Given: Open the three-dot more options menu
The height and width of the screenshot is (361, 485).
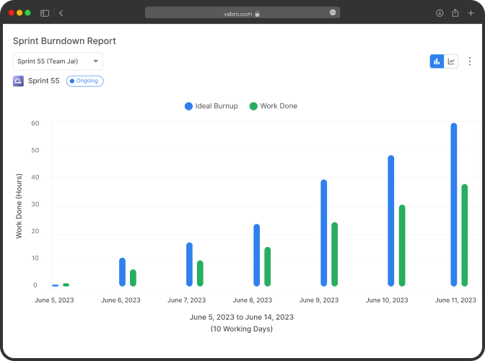Looking at the screenshot, I should click(470, 61).
